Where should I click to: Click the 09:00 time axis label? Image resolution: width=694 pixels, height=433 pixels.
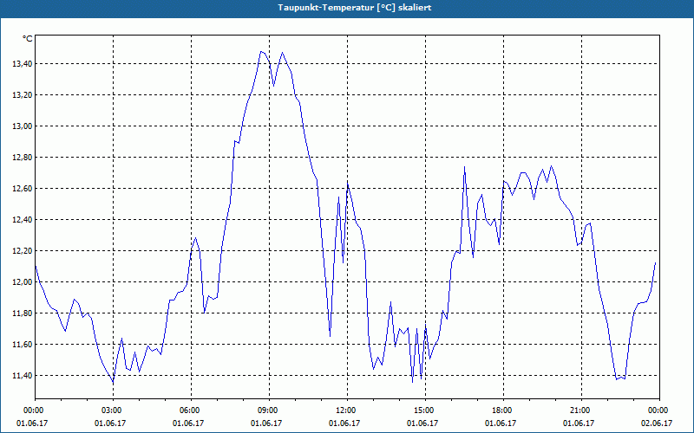coord(269,410)
